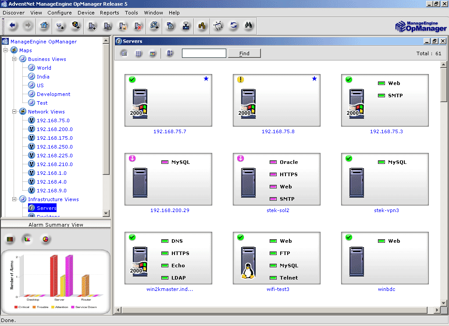
Task: Click in the Find search text field
Action: [204, 53]
